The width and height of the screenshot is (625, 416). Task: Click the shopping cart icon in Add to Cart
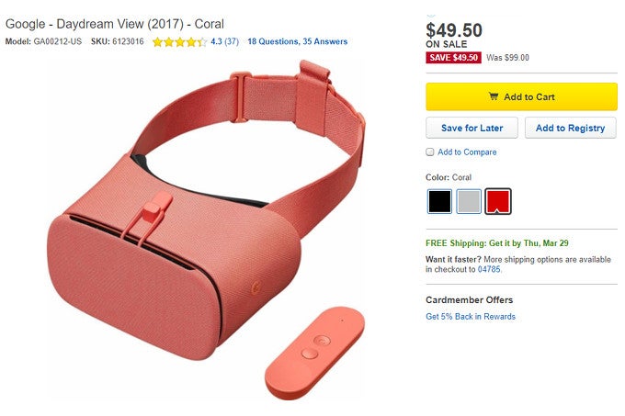[x=494, y=96]
